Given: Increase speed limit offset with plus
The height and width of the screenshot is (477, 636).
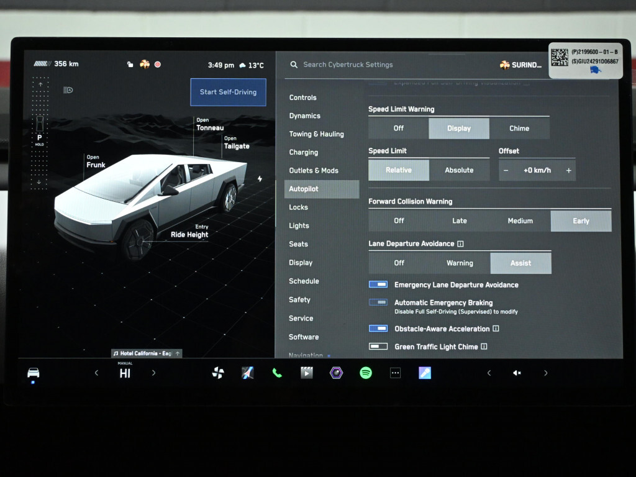Looking at the screenshot, I should (x=568, y=170).
